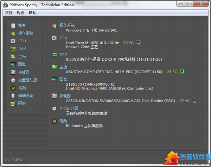211x167 pixels.
Task: Click the 网络 network card icon in sidebar
Action: point(13,104)
